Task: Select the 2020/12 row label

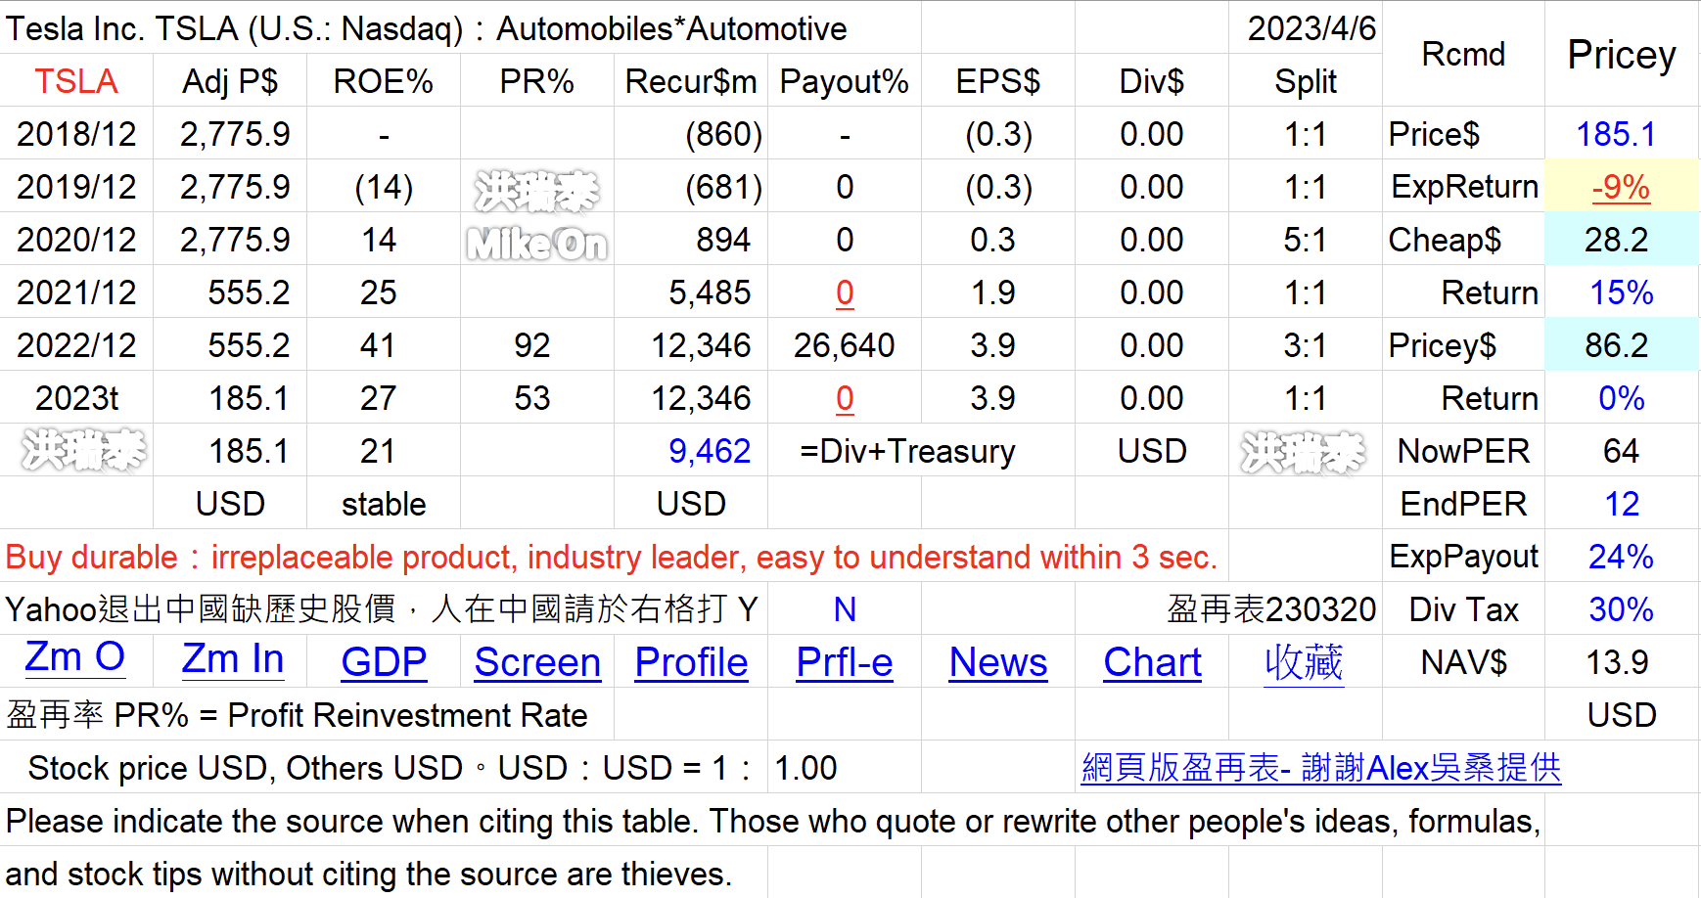Action: (x=76, y=240)
